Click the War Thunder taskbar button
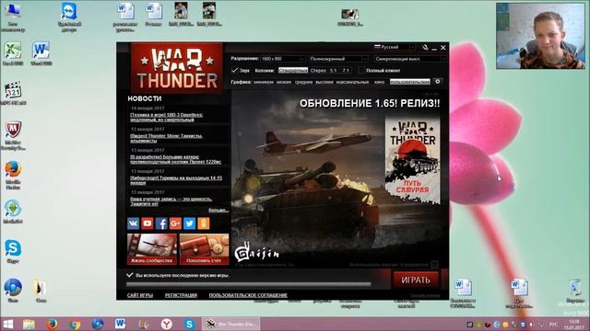The height and width of the screenshot is (331, 590). tap(231, 324)
